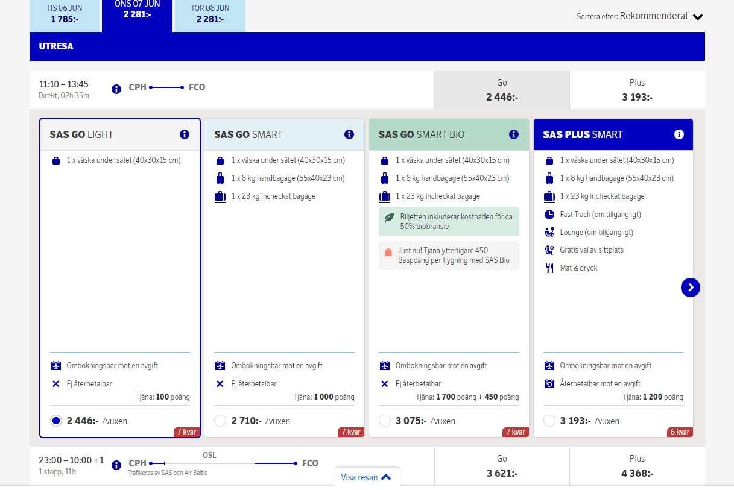The image size is (734, 490).
Task: Click Go 3 621:- price for 23:00 flight
Action: [502, 466]
